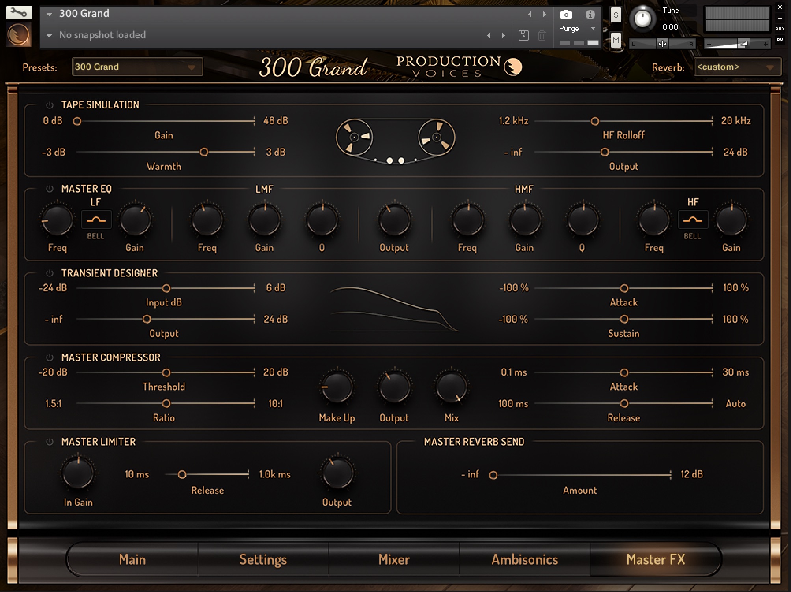The width and height of the screenshot is (791, 592).
Task: Click the transient envelope curve display
Action: coord(394,310)
